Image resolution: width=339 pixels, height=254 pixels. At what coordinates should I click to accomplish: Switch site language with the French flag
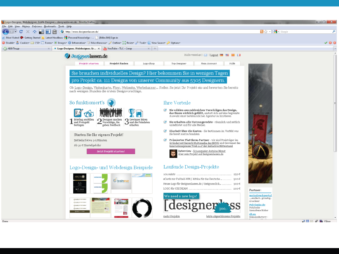(239, 55)
